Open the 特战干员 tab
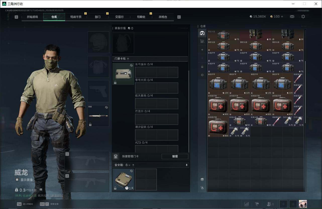Screen dimensions: 322x209 [x=76, y=17]
